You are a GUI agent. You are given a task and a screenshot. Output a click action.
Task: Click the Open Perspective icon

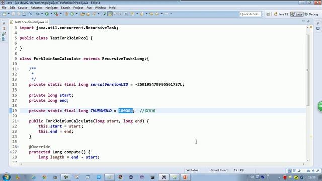(268, 14)
